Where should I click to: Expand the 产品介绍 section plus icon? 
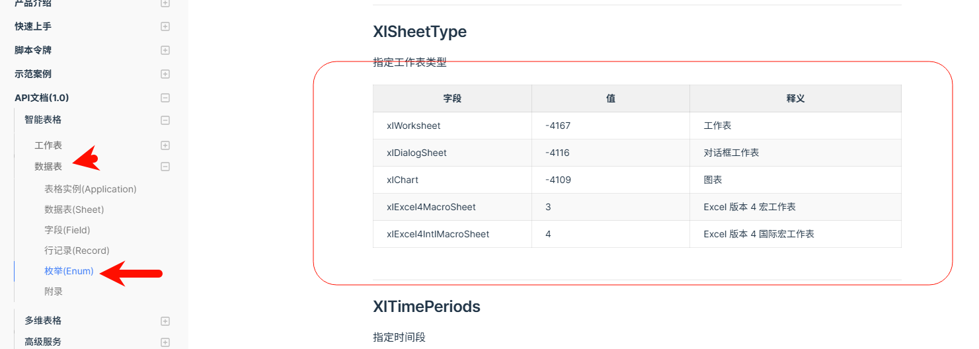(165, 3)
